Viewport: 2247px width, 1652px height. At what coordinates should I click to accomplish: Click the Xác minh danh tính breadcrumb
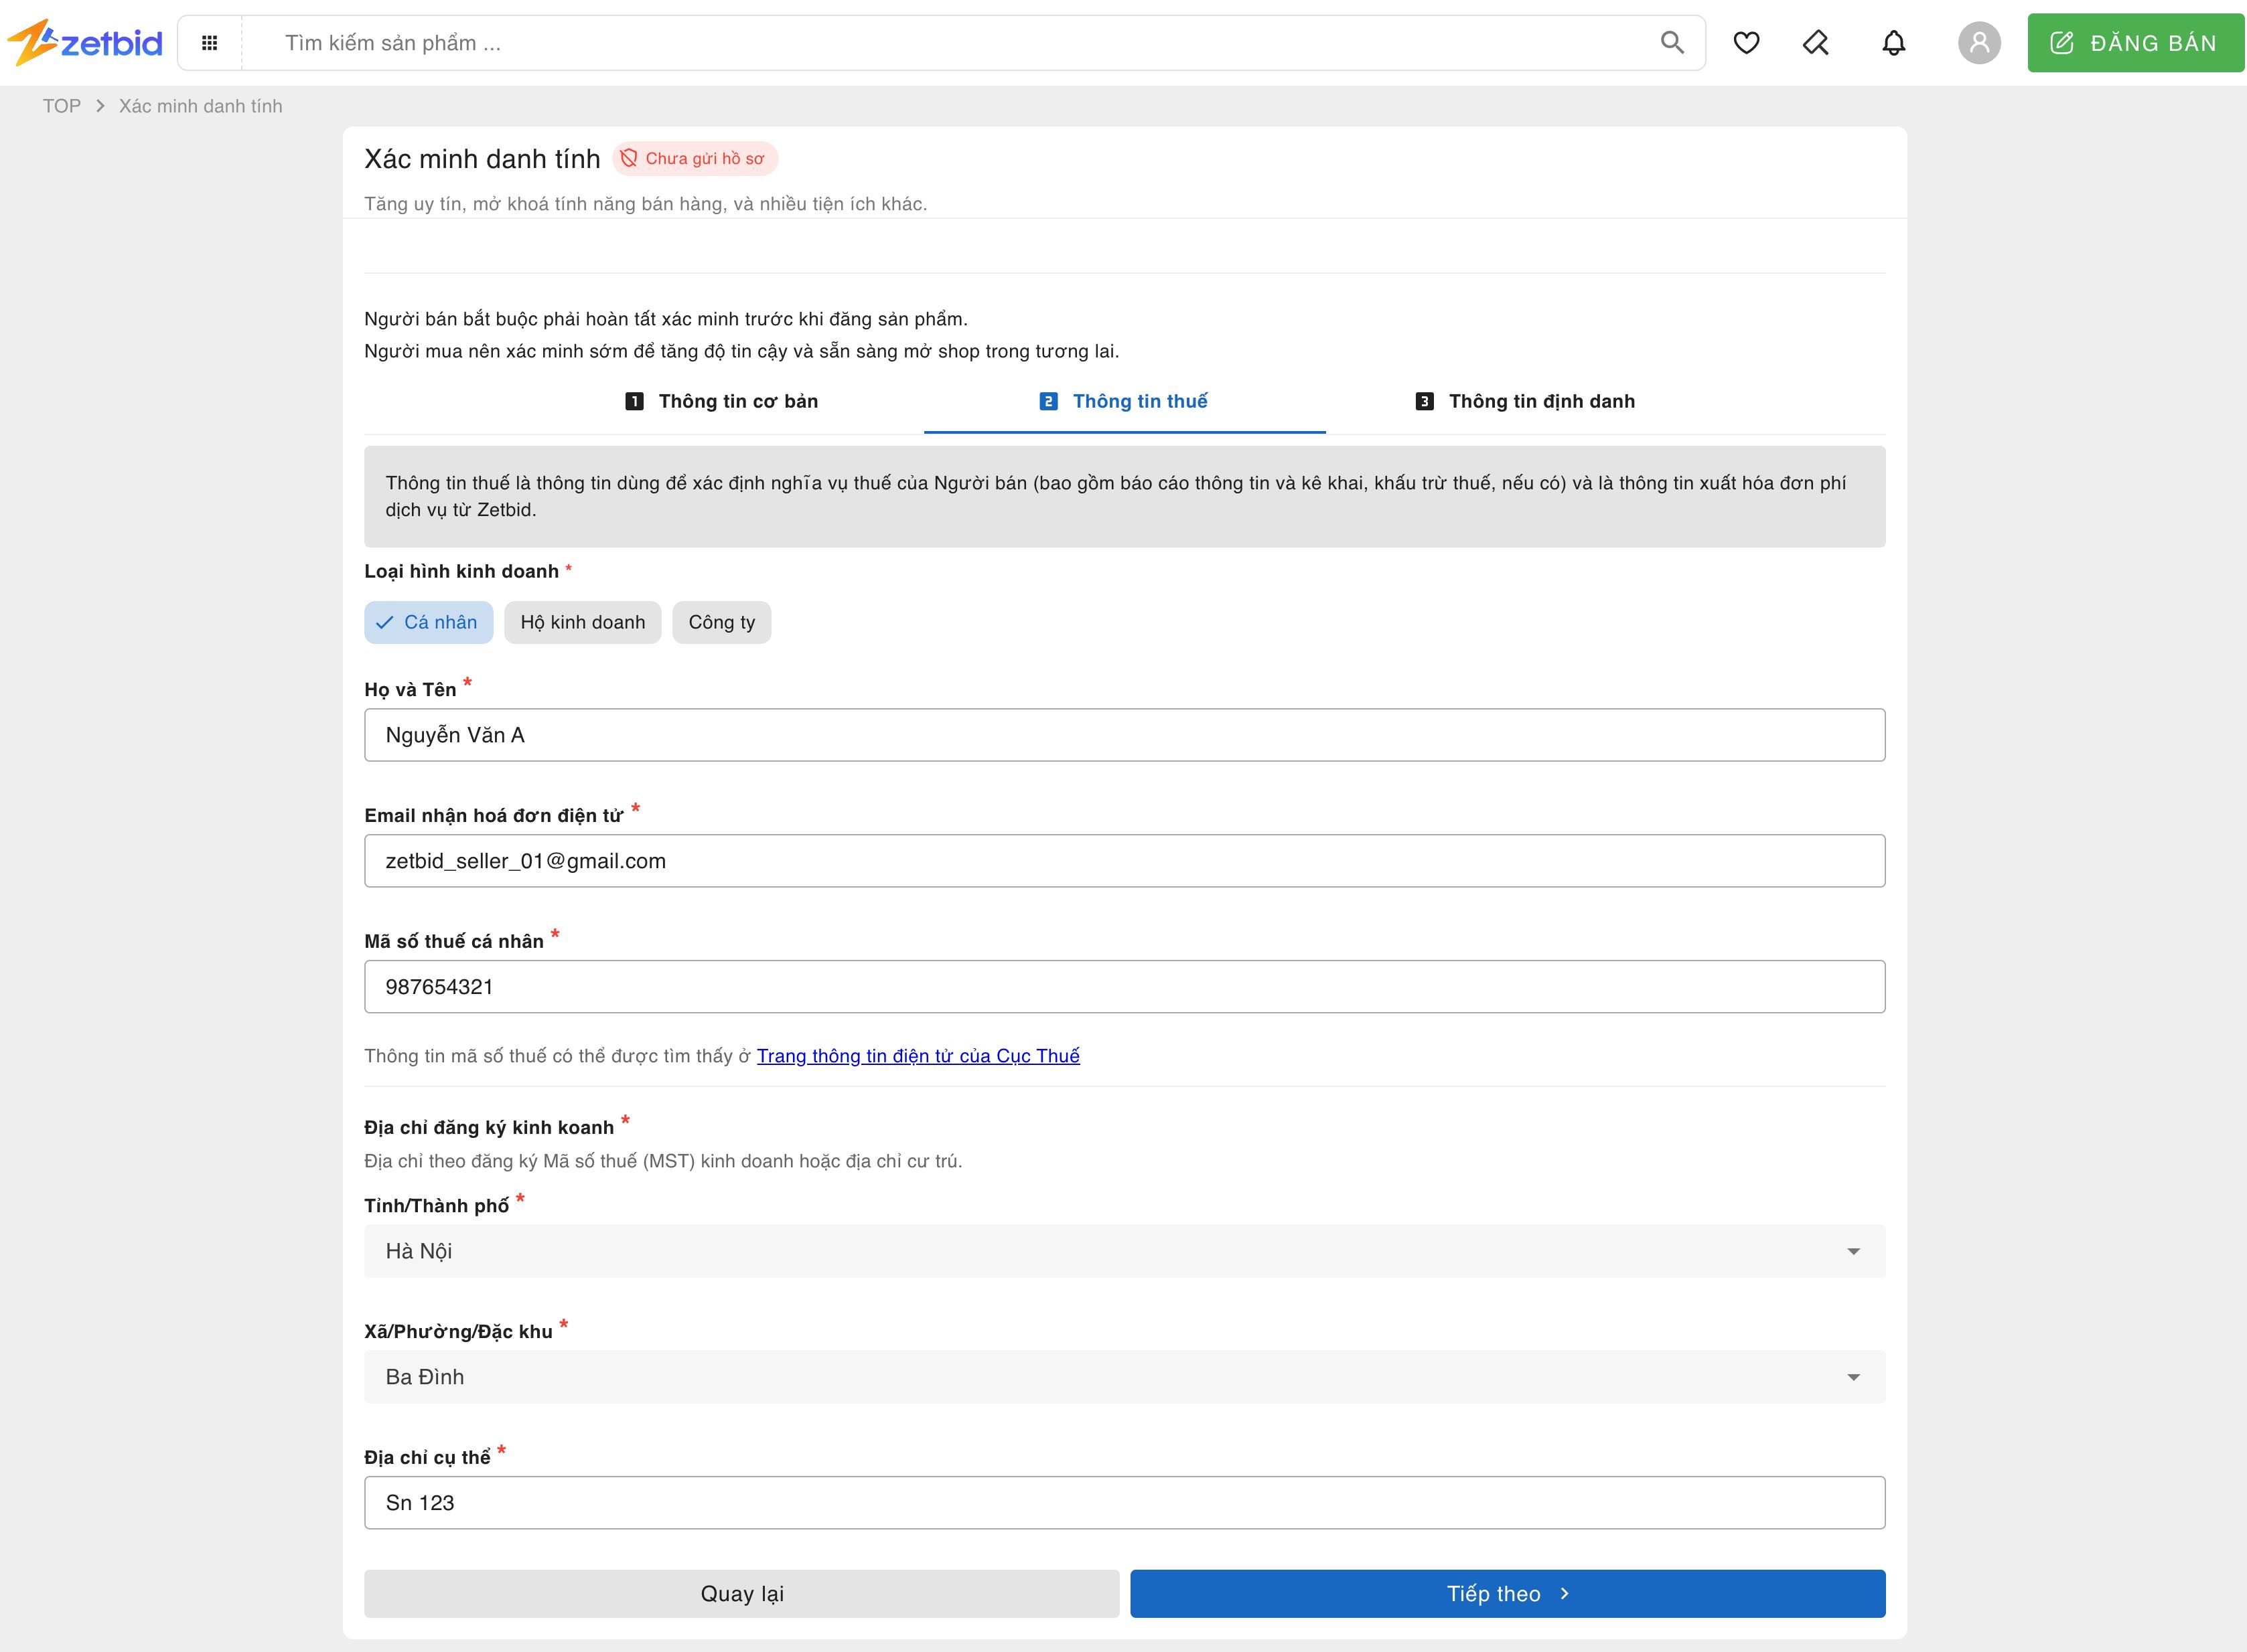[x=200, y=106]
